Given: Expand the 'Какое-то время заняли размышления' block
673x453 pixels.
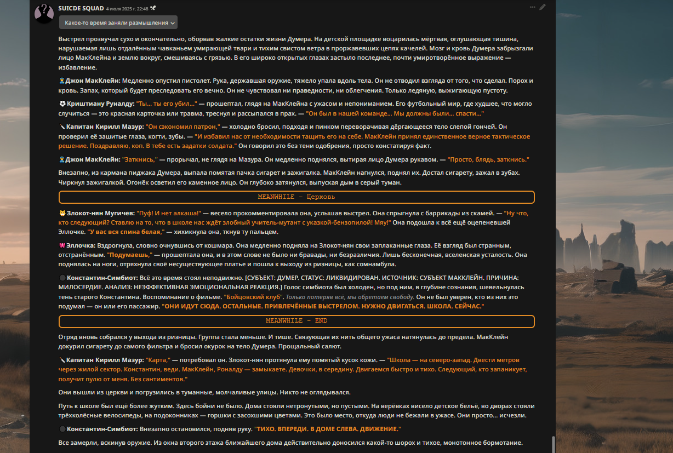Looking at the screenshot, I should (x=118, y=22).
